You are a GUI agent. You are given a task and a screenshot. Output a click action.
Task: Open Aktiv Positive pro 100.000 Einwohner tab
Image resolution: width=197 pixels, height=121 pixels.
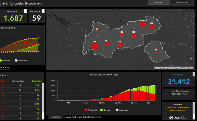point(84,117)
